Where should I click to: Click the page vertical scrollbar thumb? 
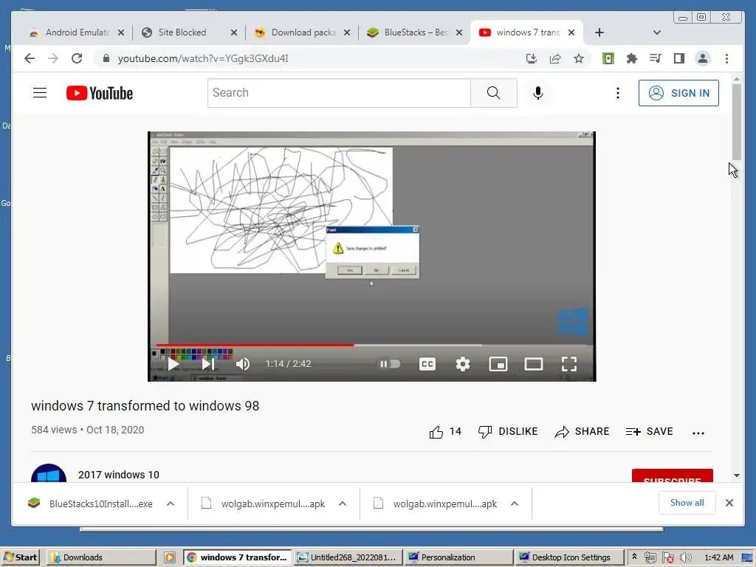(x=736, y=122)
